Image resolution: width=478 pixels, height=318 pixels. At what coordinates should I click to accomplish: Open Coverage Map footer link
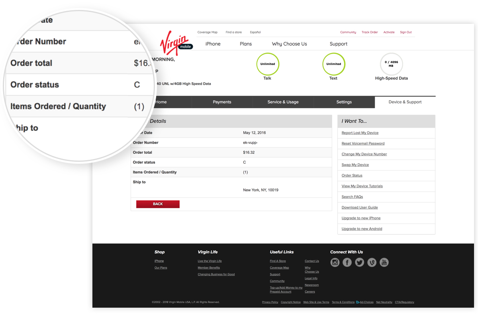point(279,268)
